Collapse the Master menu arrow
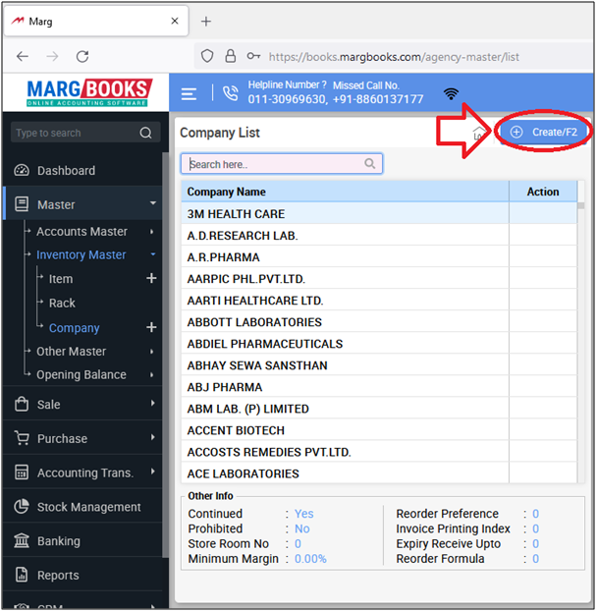Viewport: 597px width, 611px height. [153, 203]
